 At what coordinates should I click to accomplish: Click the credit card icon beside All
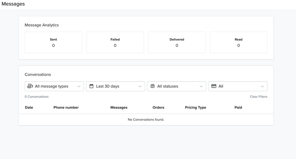point(214,86)
